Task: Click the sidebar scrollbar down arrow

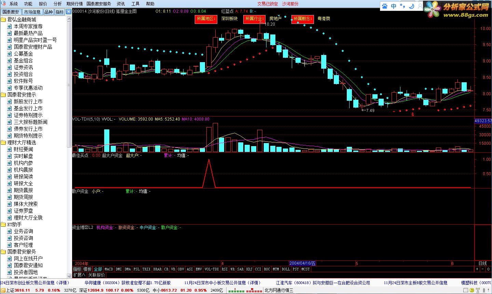Action: pyautogui.click(x=69, y=276)
